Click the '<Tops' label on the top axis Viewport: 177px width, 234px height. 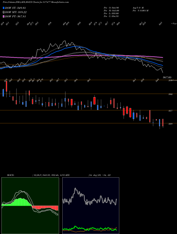point(174,24)
